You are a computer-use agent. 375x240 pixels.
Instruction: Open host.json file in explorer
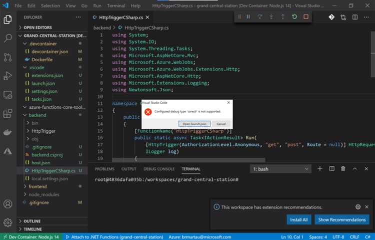(52, 162)
